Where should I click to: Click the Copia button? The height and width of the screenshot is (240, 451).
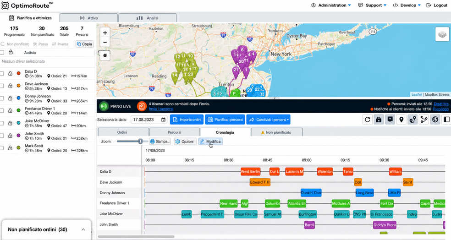(x=84, y=44)
